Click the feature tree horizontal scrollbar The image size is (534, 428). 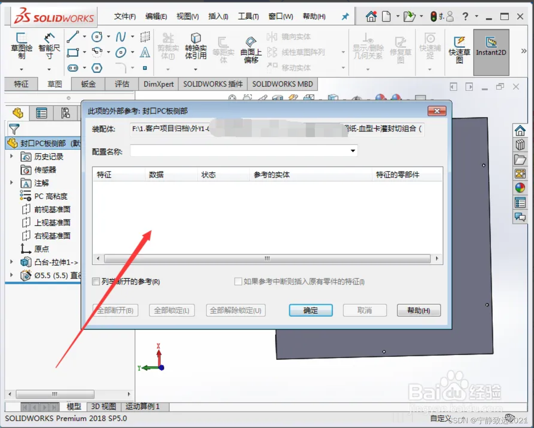[x=55, y=394]
